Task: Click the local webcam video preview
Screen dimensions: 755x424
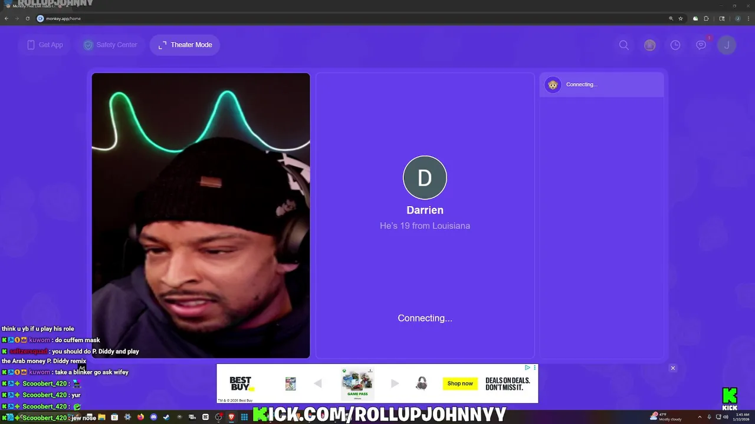Action: click(x=201, y=216)
